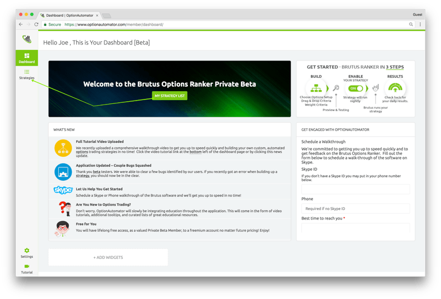Open Strategies in the sidebar
441x299 pixels.
coord(27,74)
